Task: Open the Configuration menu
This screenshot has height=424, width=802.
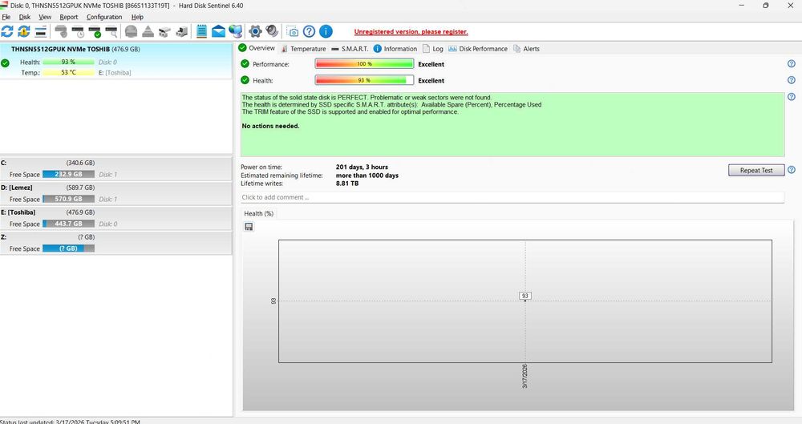Action: [104, 17]
